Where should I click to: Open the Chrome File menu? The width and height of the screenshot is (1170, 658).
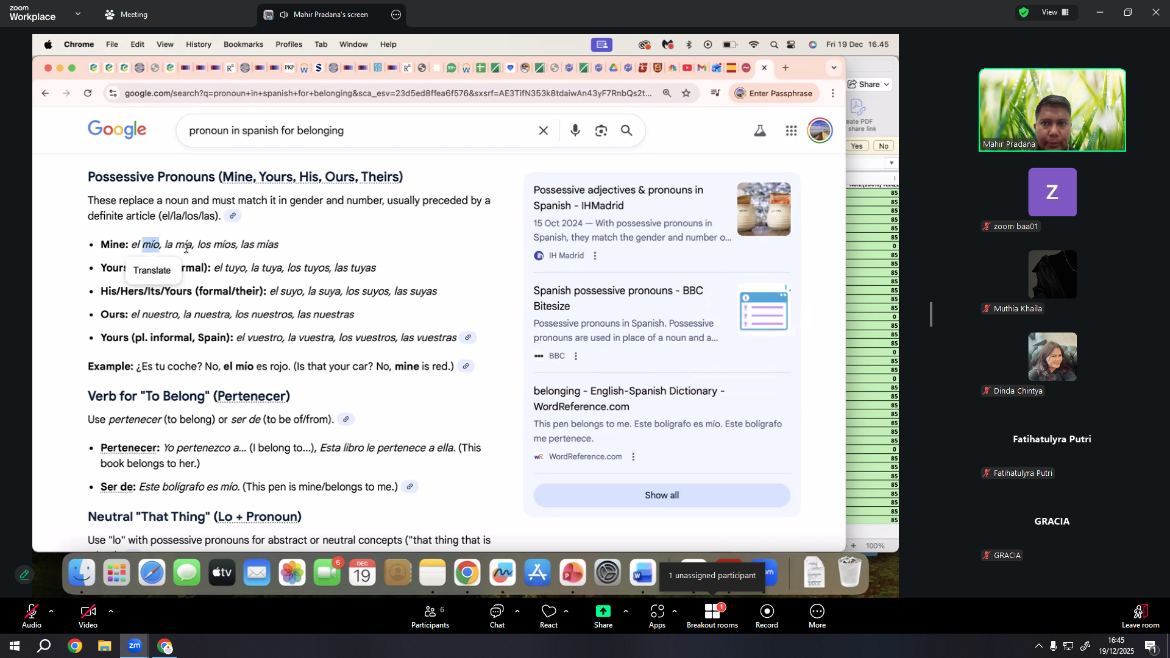112,44
